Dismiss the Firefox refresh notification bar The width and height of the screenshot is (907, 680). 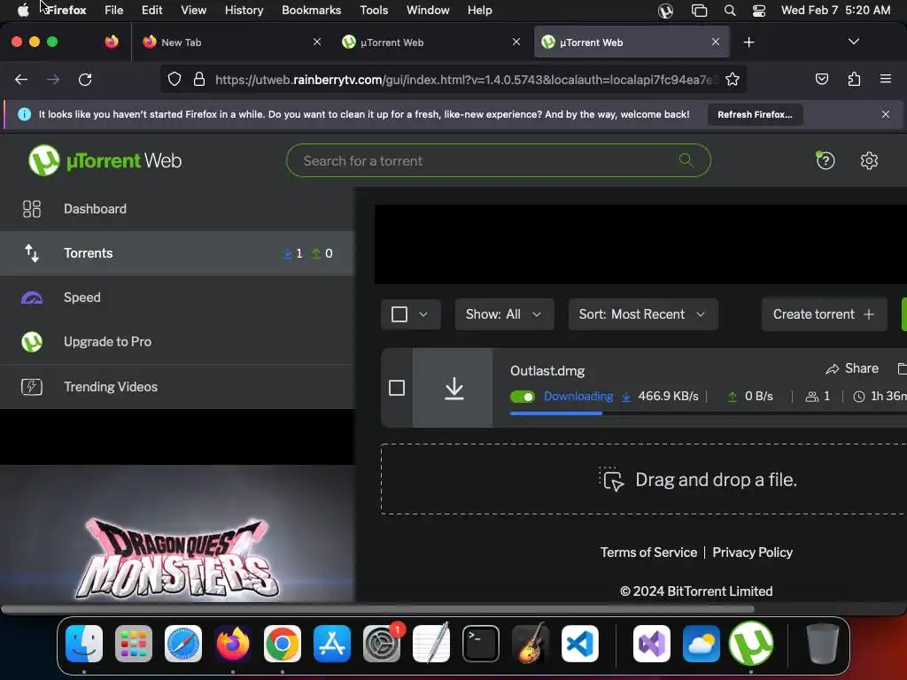885,114
